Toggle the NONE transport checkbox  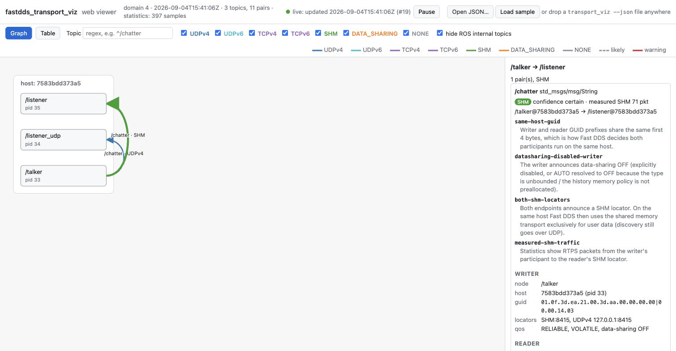(406, 33)
